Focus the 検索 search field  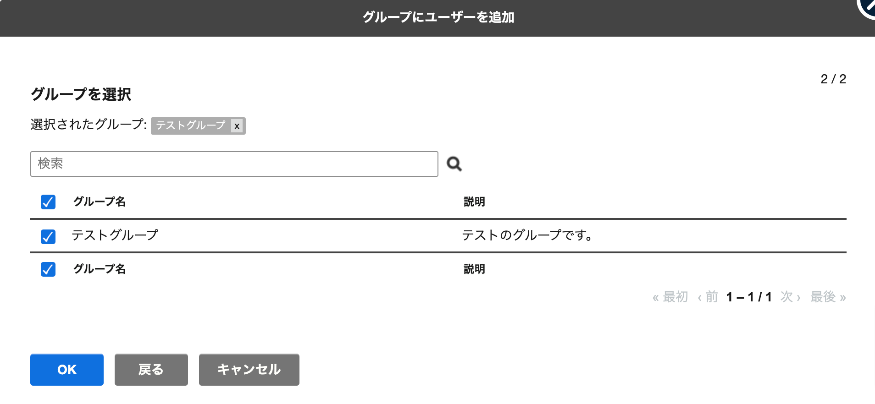click(x=234, y=164)
